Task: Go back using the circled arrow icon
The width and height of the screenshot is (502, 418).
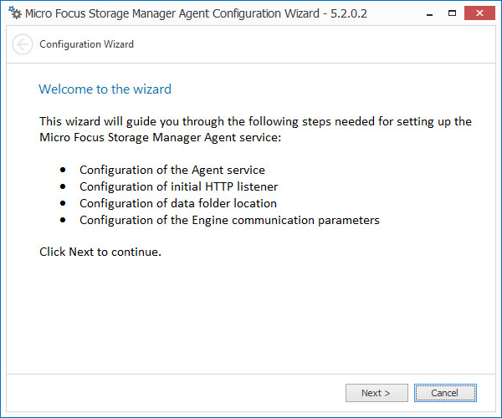Action: 23,45
